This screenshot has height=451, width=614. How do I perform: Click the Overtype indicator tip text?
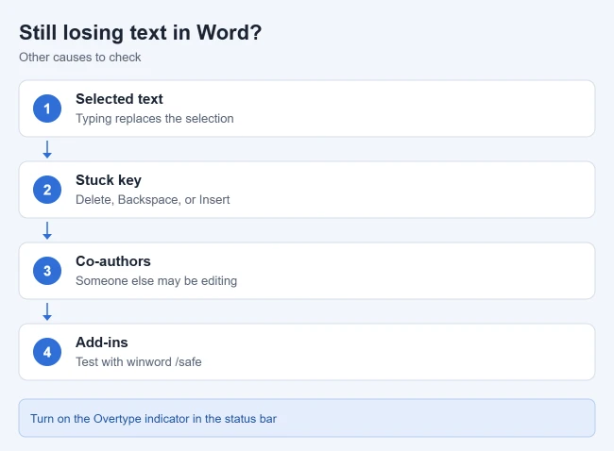153,419
